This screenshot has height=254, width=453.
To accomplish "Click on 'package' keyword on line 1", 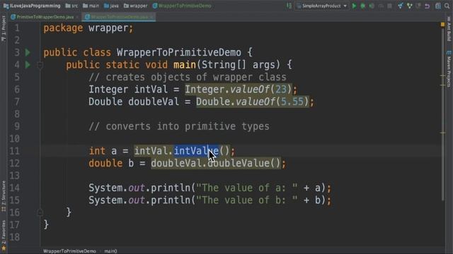I will point(63,28).
